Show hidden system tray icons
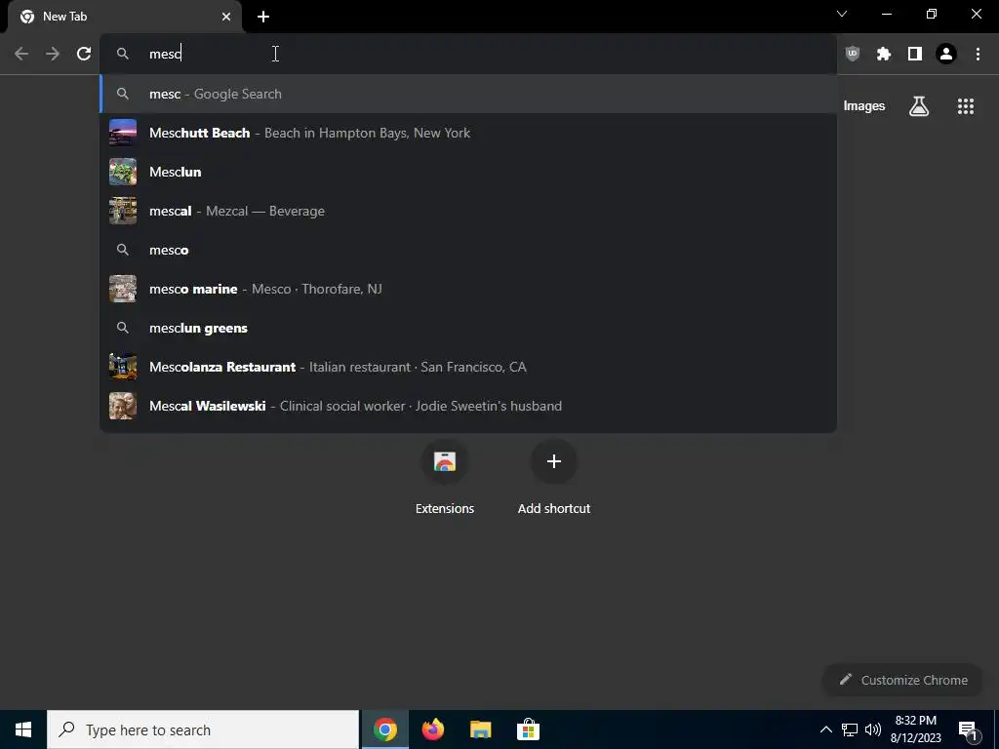 point(825,729)
